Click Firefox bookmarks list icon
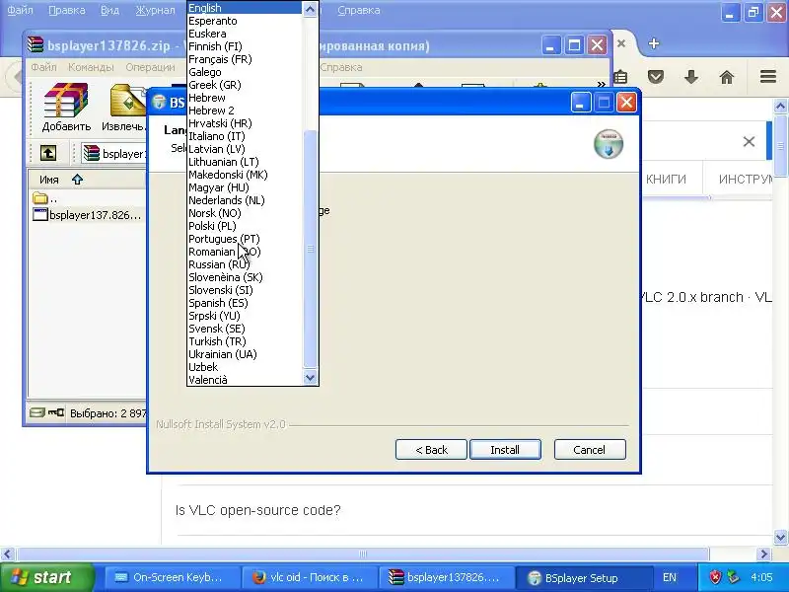This screenshot has width=789, height=592. tap(620, 77)
